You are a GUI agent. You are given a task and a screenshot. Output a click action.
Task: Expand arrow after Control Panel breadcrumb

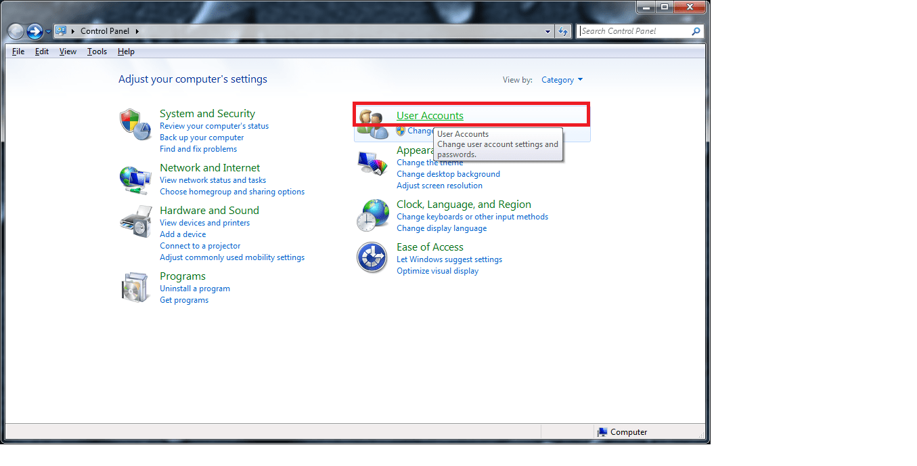[x=137, y=31]
